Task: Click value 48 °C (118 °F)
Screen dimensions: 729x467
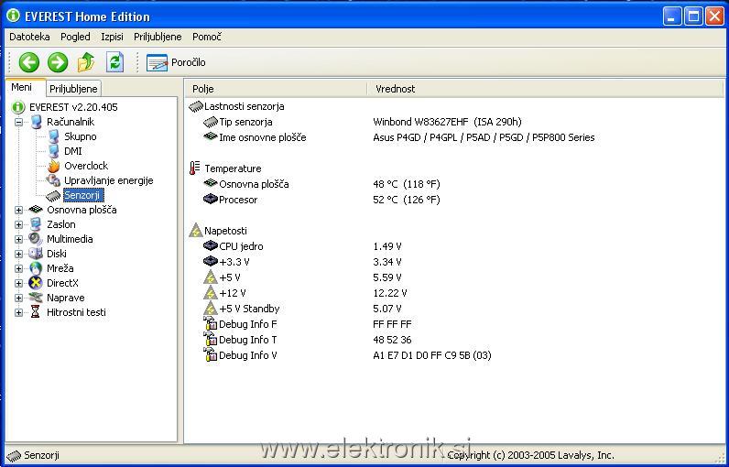Action: 407,184
